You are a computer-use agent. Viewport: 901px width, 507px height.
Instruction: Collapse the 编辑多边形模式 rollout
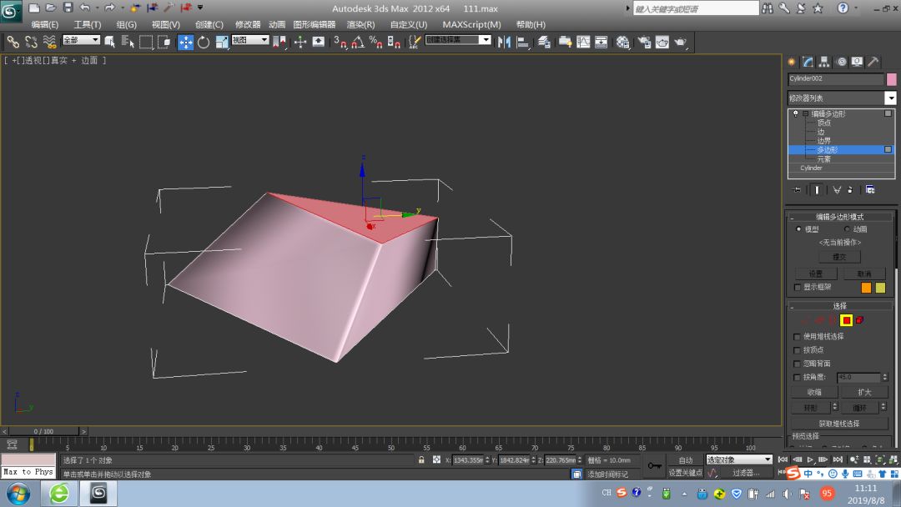pyautogui.click(x=791, y=217)
